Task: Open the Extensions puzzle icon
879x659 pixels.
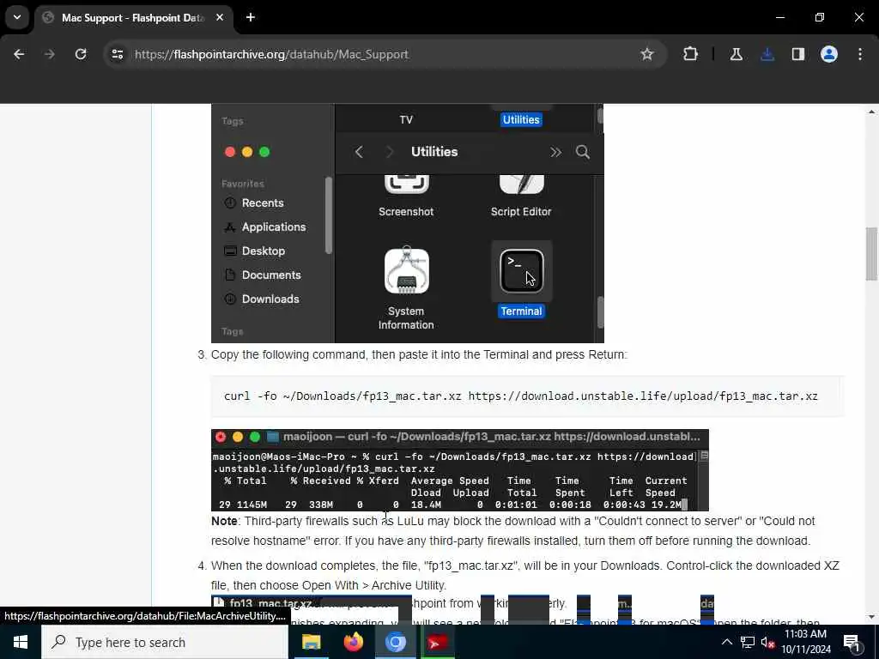Action: [x=691, y=54]
